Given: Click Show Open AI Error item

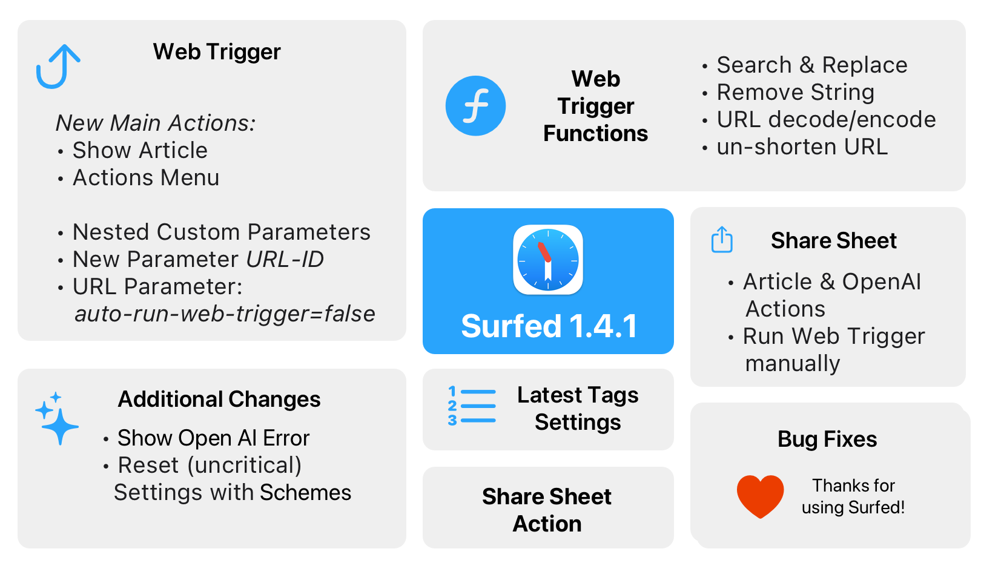Looking at the screenshot, I should [x=213, y=438].
